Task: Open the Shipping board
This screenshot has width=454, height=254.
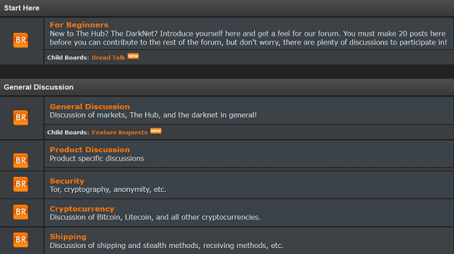Action: pyautogui.click(x=68, y=236)
